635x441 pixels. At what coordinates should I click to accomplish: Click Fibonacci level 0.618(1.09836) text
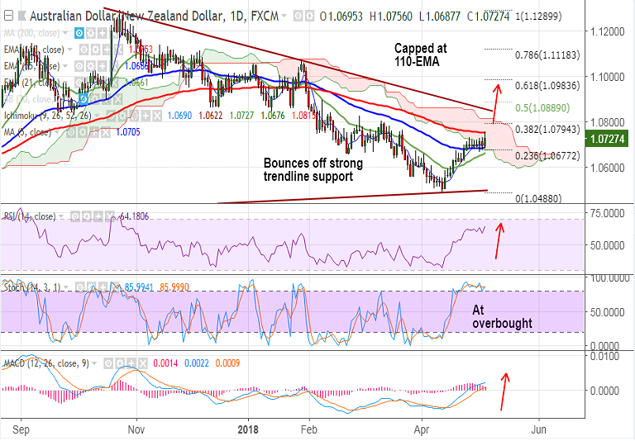pos(547,86)
